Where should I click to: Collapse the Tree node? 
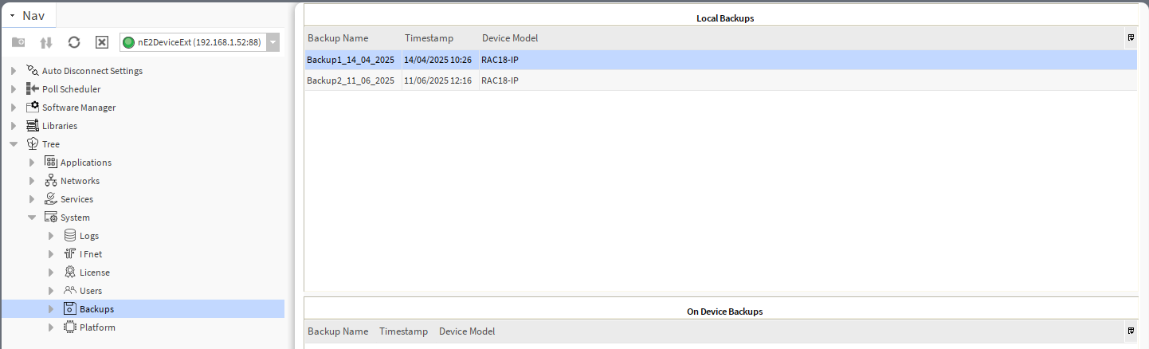[x=14, y=144]
